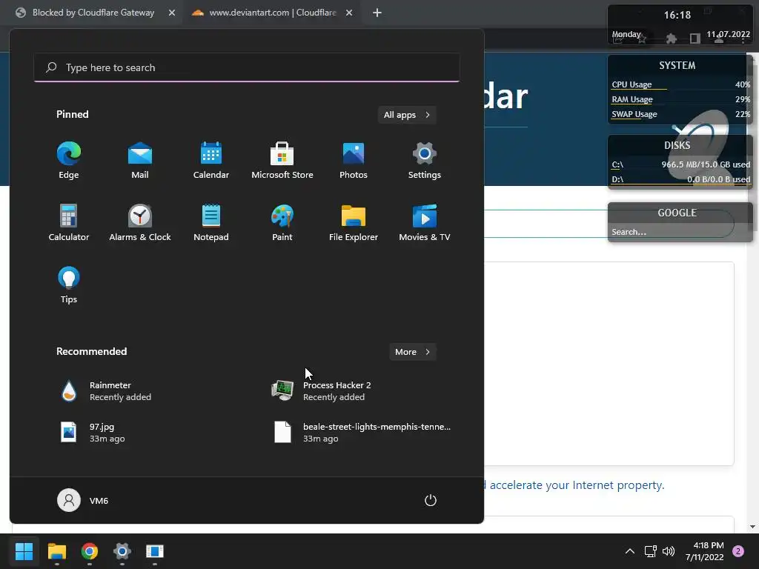Open a new Chrome tab
The width and height of the screenshot is (759, 569).
pyautogui.click(x=377, y=13)
